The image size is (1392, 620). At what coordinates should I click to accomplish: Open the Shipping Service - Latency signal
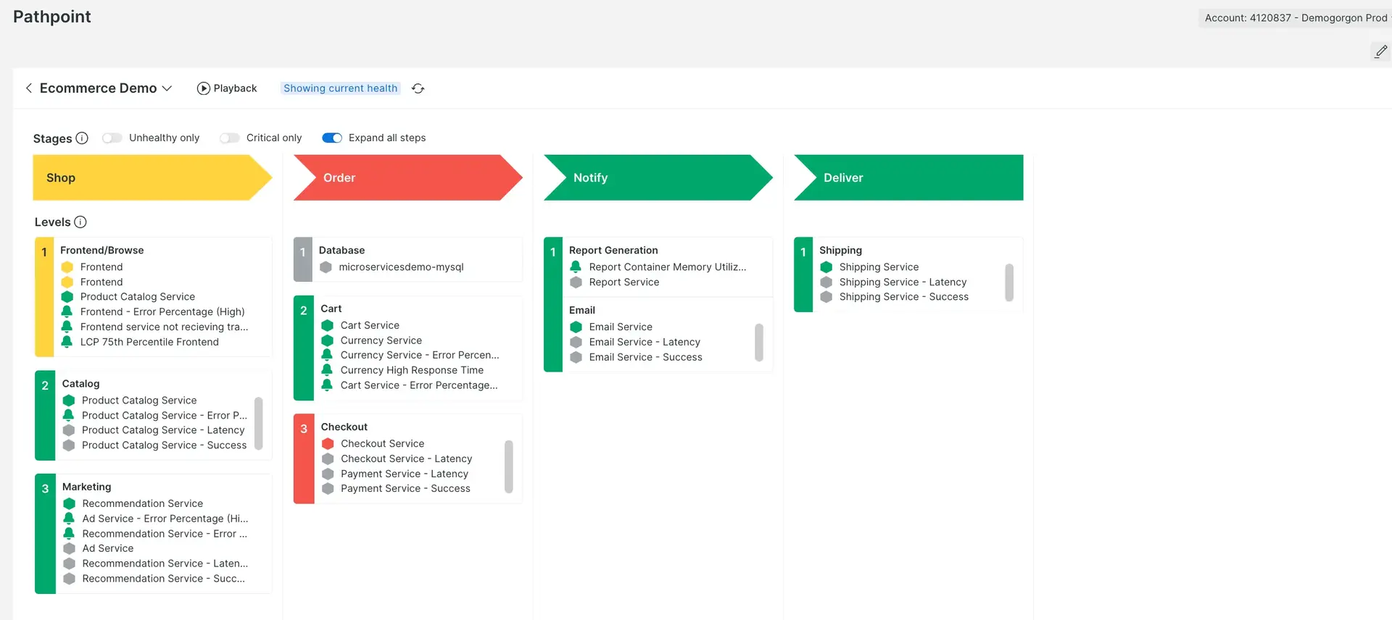pyautogui.click(x=903, y=282)
